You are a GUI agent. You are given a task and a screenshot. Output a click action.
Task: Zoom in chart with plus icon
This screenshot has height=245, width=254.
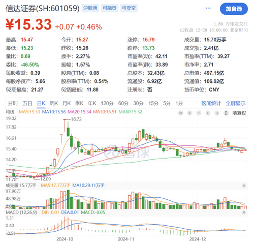[x=190, y=113]
